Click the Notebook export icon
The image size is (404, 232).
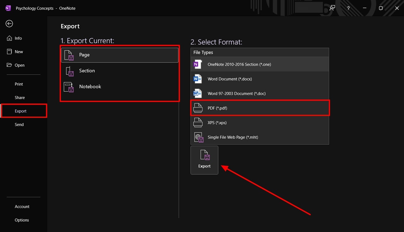(69, 87)
